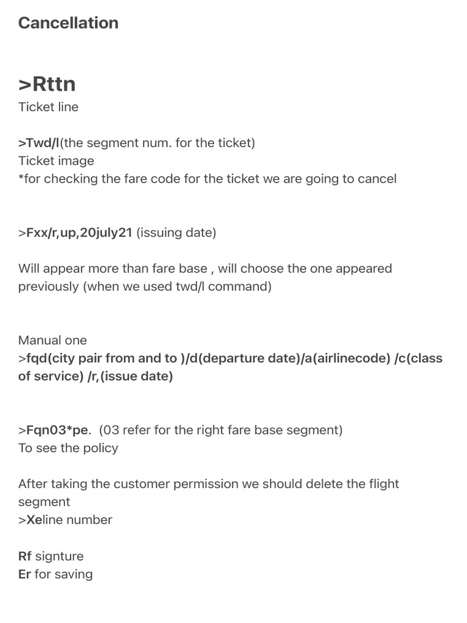This screenshot has width=467, height=623.
Task: Select the >Xeline number command
Action: click(x=65, y=520)
